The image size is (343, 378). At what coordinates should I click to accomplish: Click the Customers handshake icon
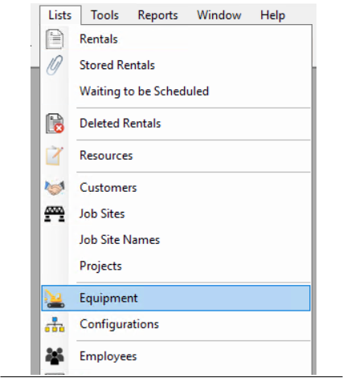[x=55, y=188]
